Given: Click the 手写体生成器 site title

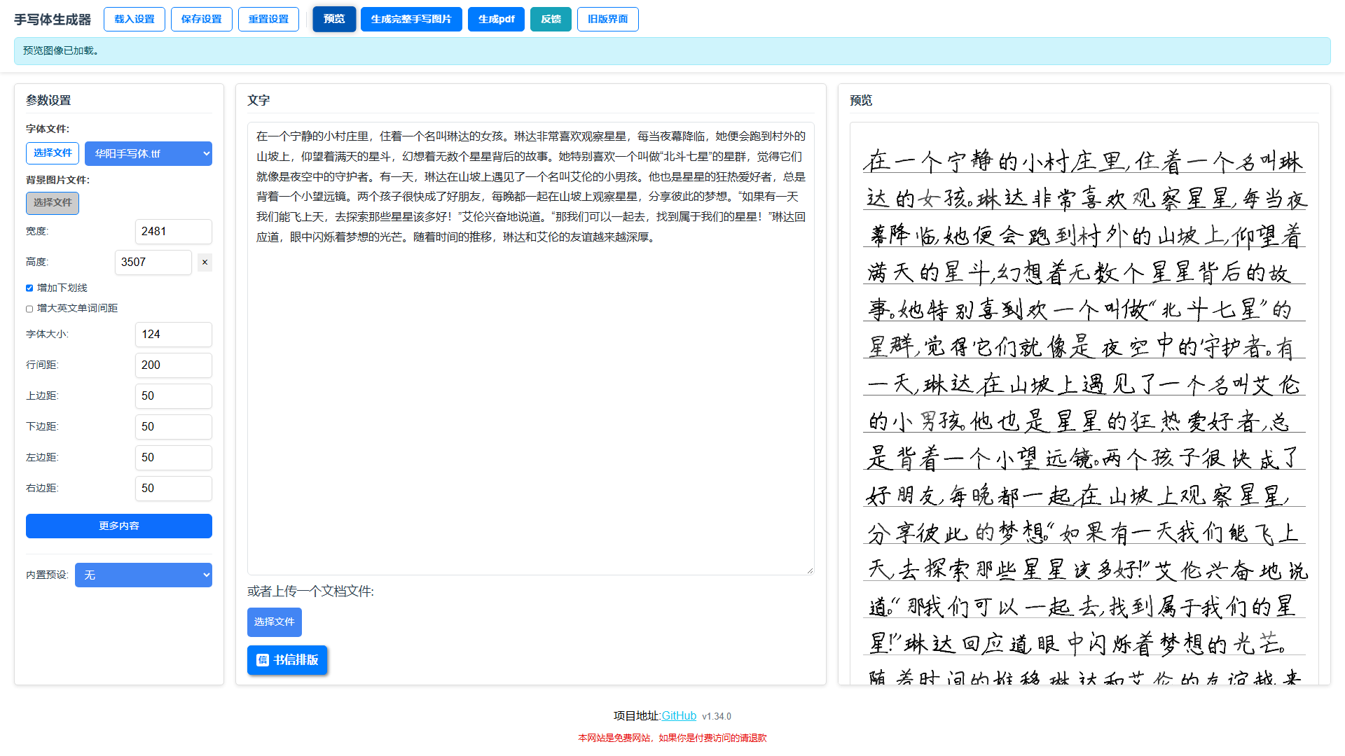Looking at the screenshot, I should coord(53,20).
